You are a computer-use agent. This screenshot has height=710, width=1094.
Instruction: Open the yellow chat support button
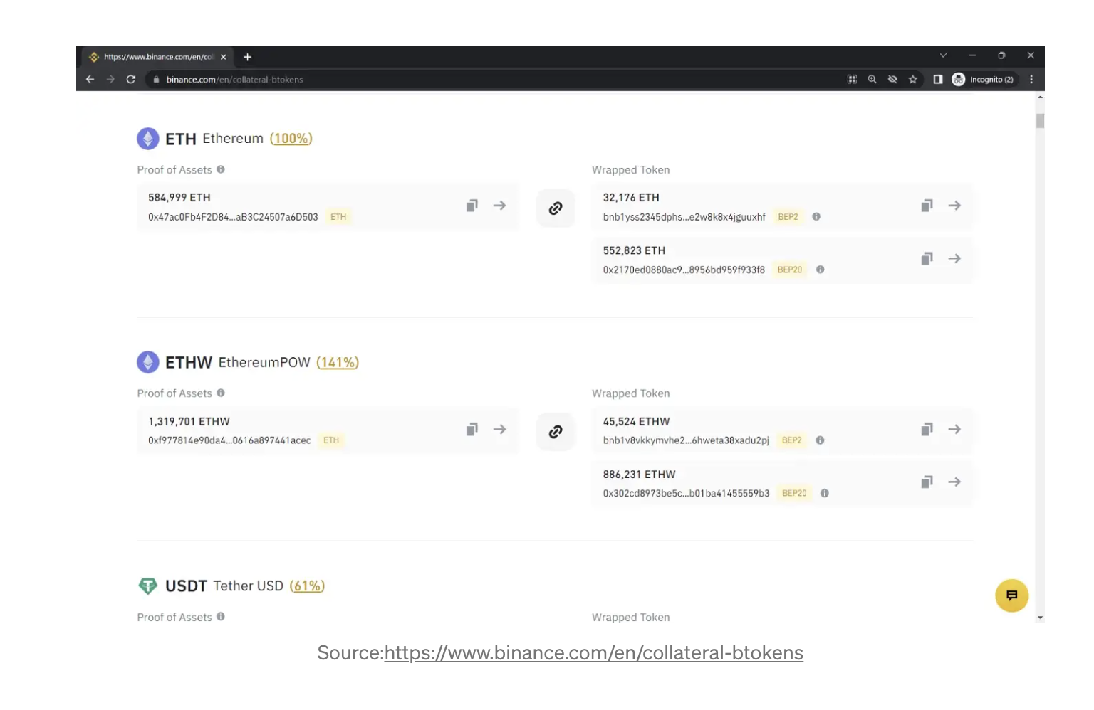point(1011,595)
